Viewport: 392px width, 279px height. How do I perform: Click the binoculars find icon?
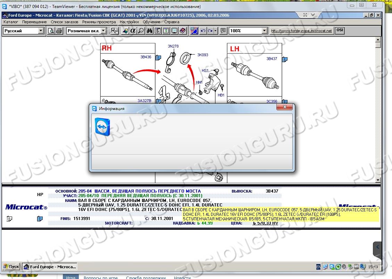pyautogui.click(x=150, y=31)
